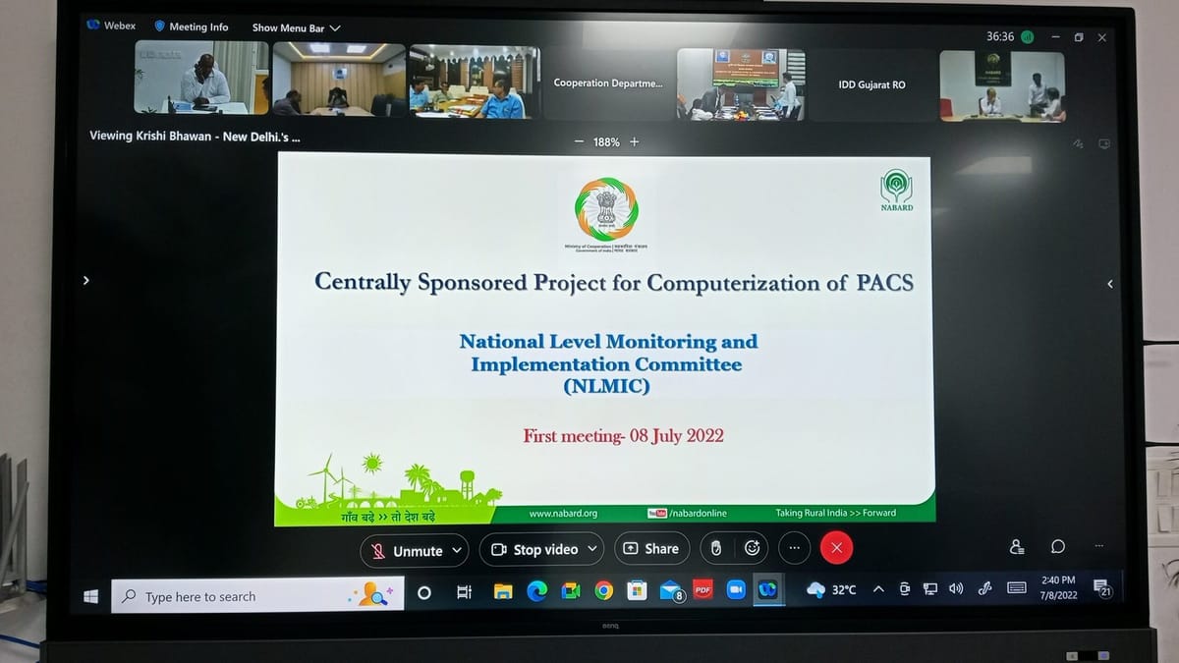Show hidden system tray icons
Screen dimensions: 1179x663
[x=878, y=588]
